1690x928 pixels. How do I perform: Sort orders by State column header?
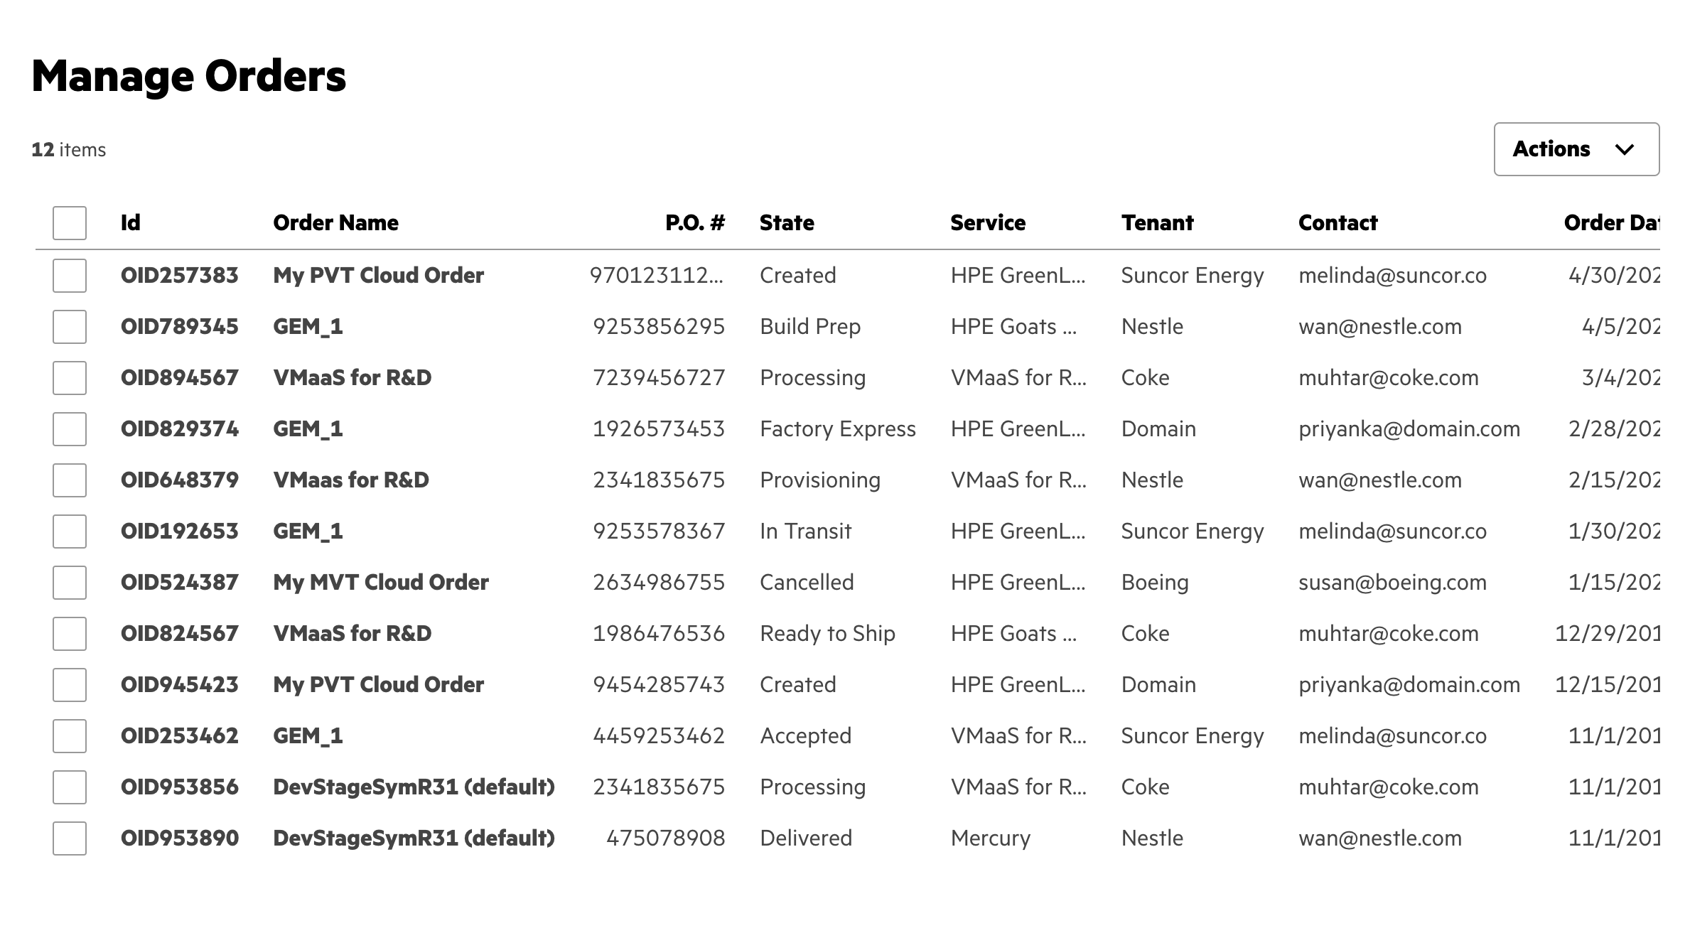point(787,223)
